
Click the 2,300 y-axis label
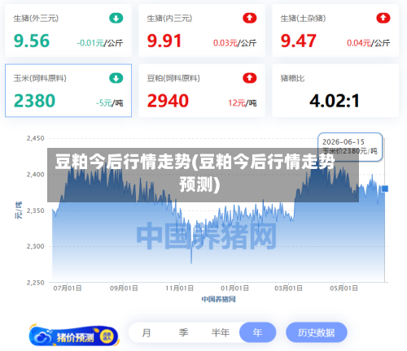point(35,246)
